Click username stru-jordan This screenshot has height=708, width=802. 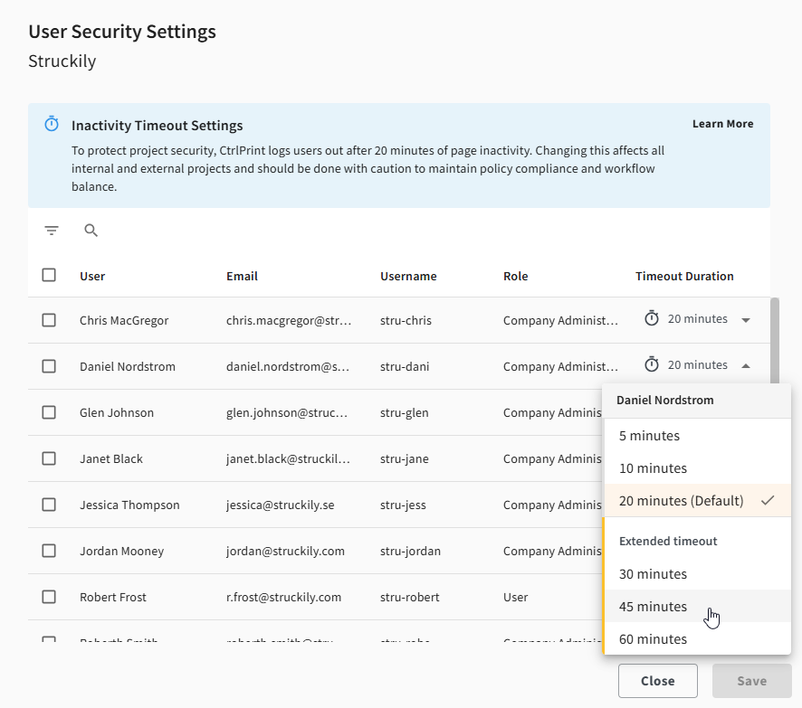[x=410, y=551]
